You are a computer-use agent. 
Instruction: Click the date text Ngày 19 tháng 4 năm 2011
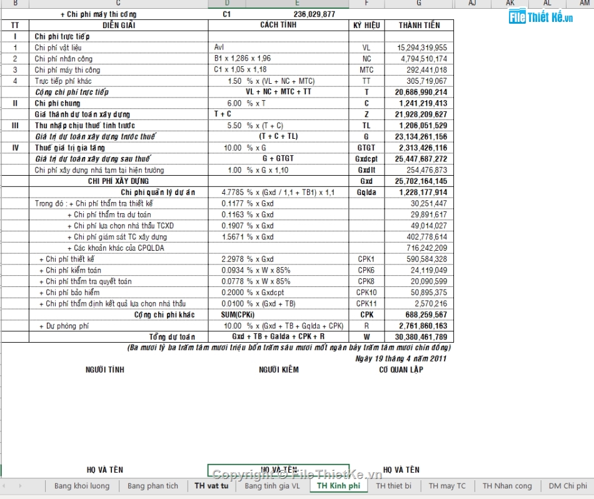point(401,358)
